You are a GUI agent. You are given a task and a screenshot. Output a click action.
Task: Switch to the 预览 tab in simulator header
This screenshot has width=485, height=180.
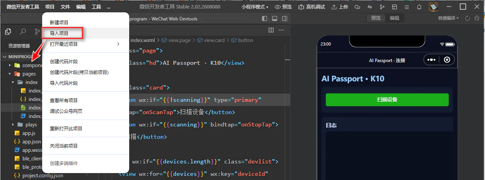click(376, 18)
